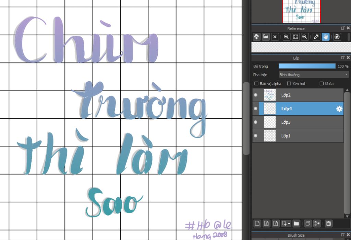Enable the Khóa lock checkbox

click(x=322, y=84)
